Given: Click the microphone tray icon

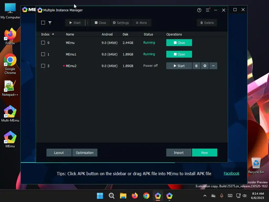Looking at the screenshot, I should click(x=222, y=196).
